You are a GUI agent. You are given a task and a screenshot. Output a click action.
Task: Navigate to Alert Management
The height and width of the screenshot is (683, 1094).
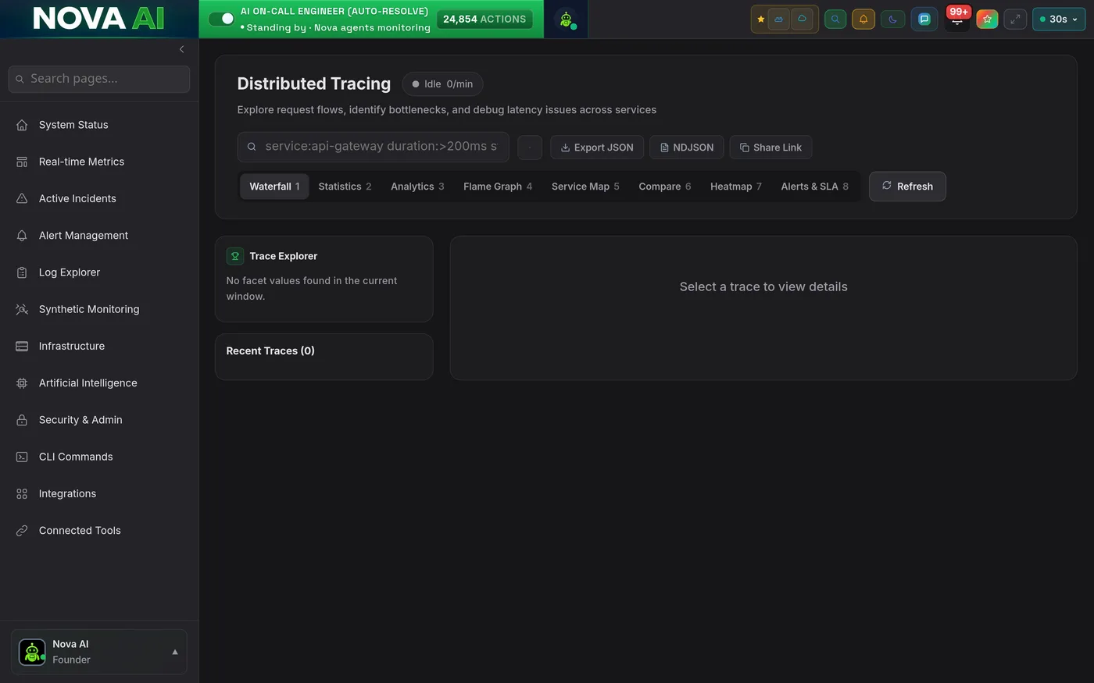[99, 235]
